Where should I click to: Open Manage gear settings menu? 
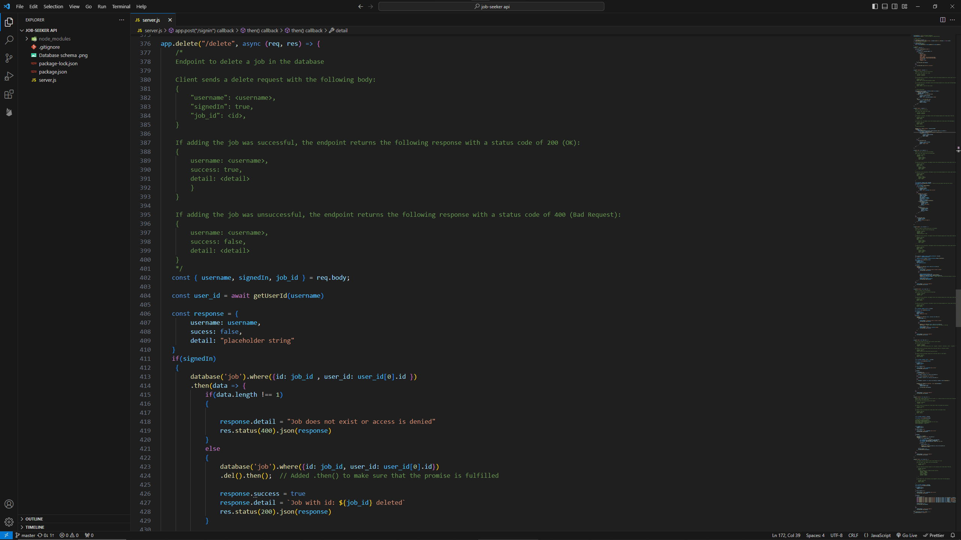pos(9,522)
